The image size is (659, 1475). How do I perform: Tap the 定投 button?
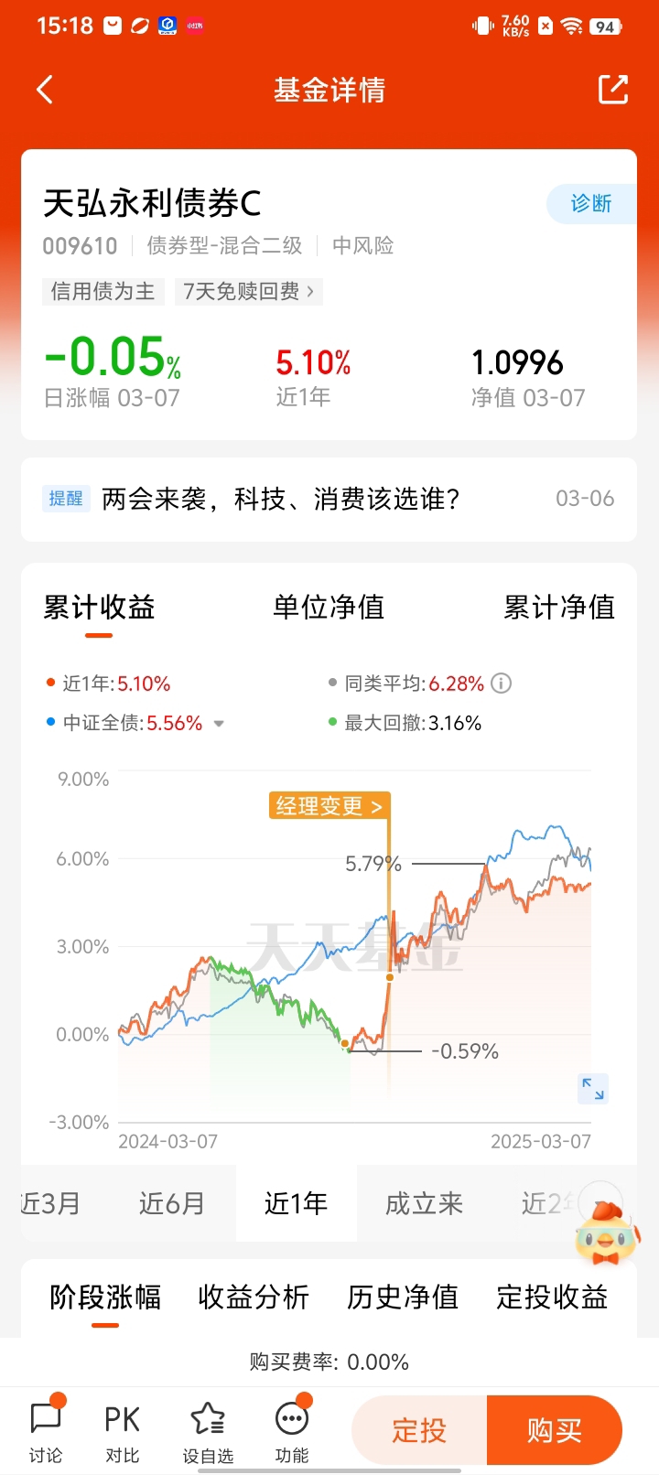[419, 1430]
